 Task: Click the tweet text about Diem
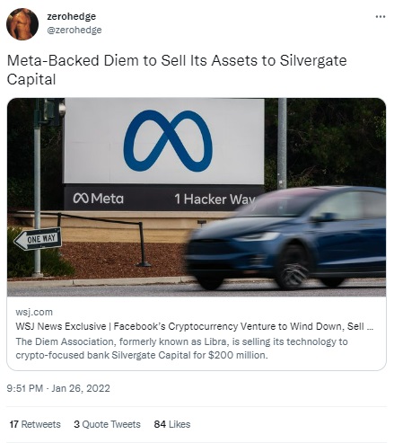[177, 70]
